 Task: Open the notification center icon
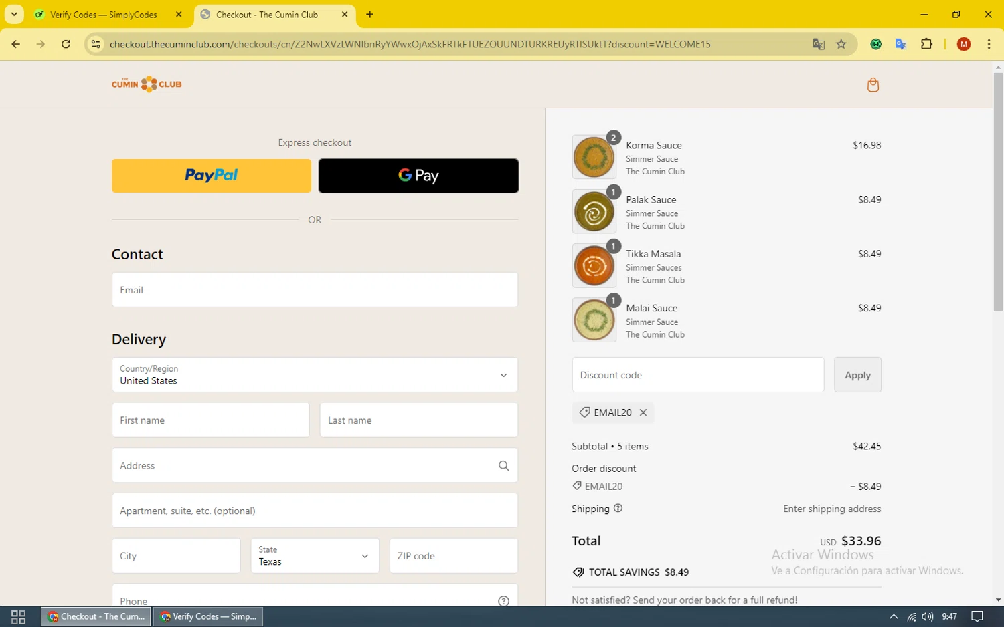pos(977,616)
